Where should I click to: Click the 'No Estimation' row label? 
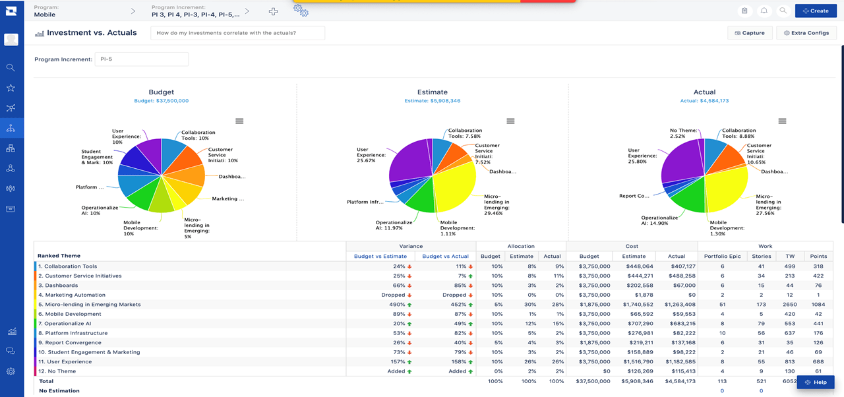[x=59, y=391]
